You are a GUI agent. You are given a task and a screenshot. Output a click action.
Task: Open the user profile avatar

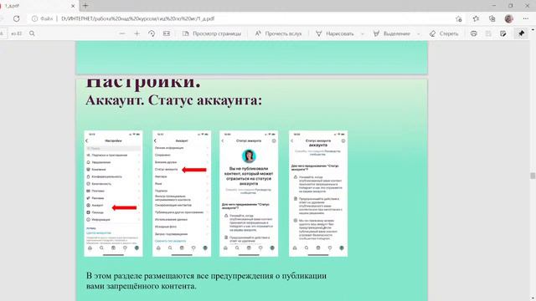(508, 18)
